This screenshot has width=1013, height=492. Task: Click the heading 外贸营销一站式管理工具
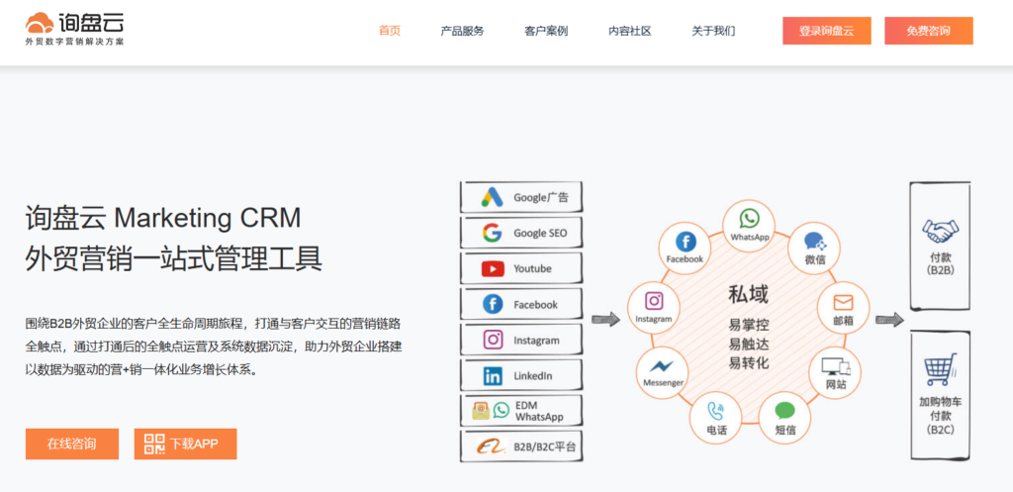click(x=174, y=259)
